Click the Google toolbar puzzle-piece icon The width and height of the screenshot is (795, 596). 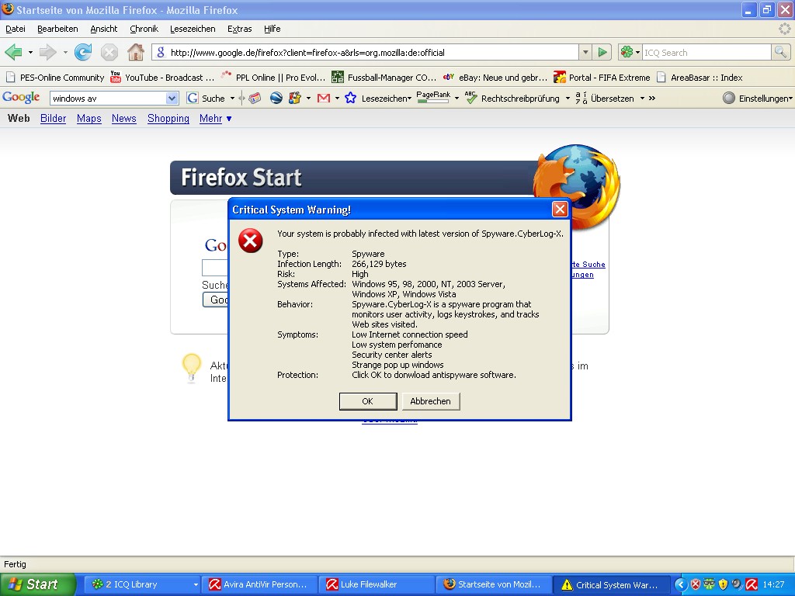[x=294, y=99]
